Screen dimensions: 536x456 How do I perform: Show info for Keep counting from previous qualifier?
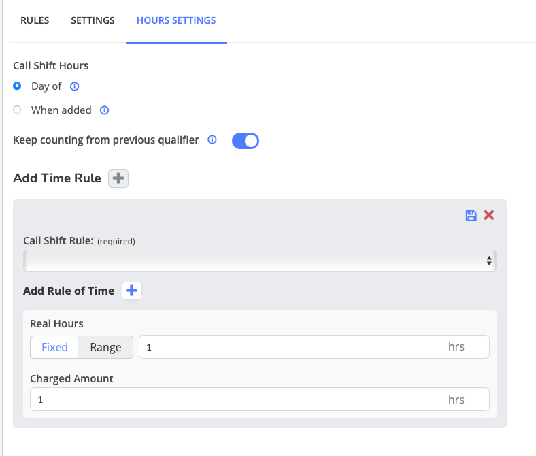point(212,140)
